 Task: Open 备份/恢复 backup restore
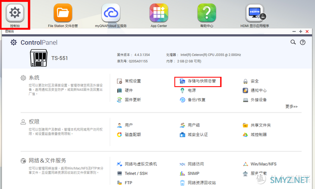(x=192, y=100)
